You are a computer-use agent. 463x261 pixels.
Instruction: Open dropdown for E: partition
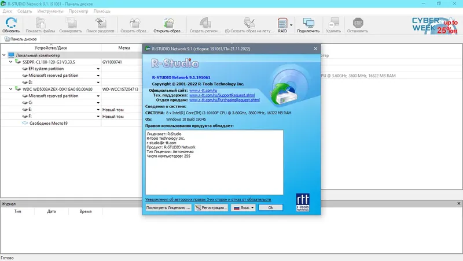(98, 110)
